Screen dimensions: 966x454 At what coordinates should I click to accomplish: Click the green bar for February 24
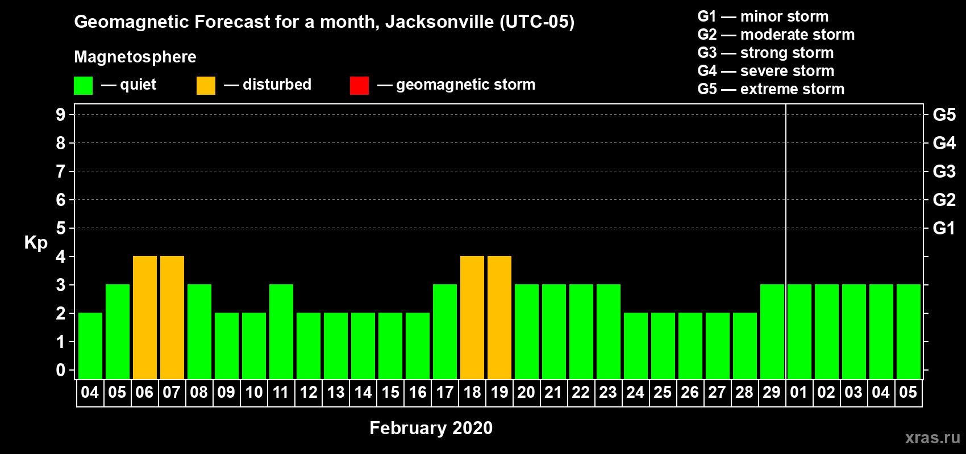[x=636, y=346]
